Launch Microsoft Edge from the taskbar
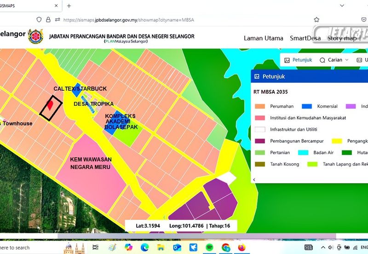The width and height of the screenshot is (368, 254). (x=144, y=248)
